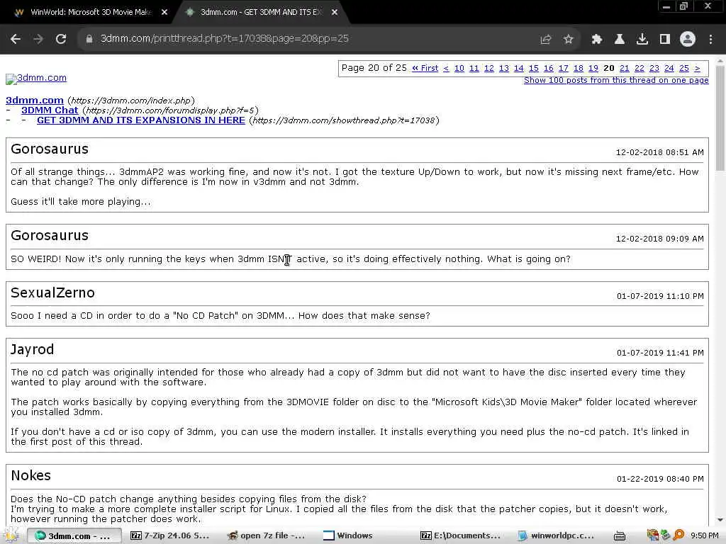Viewport: 726px width, 544px height.
Task: Open GET 3DMM AND ITS EXPANSIONS IN HERE link
Action: pyautogui.click(x=141, y=120)
